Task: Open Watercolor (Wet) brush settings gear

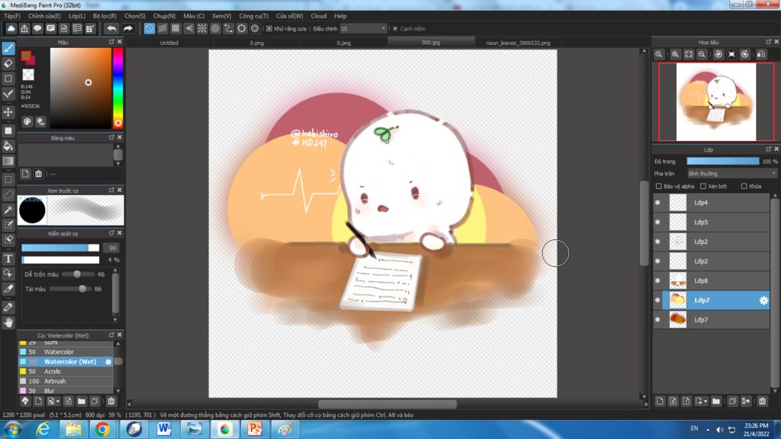Action: [x=108, y=362]
